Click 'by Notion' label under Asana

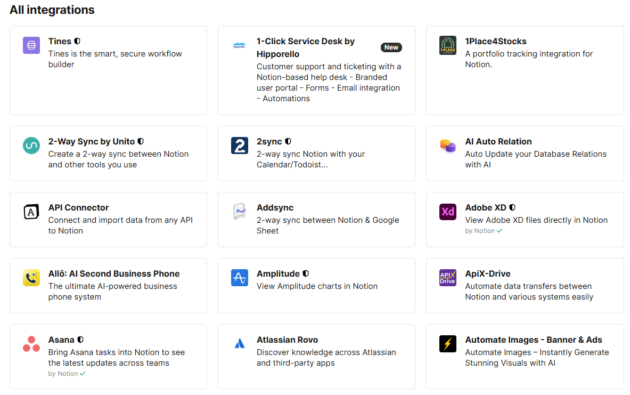[63, 374]
